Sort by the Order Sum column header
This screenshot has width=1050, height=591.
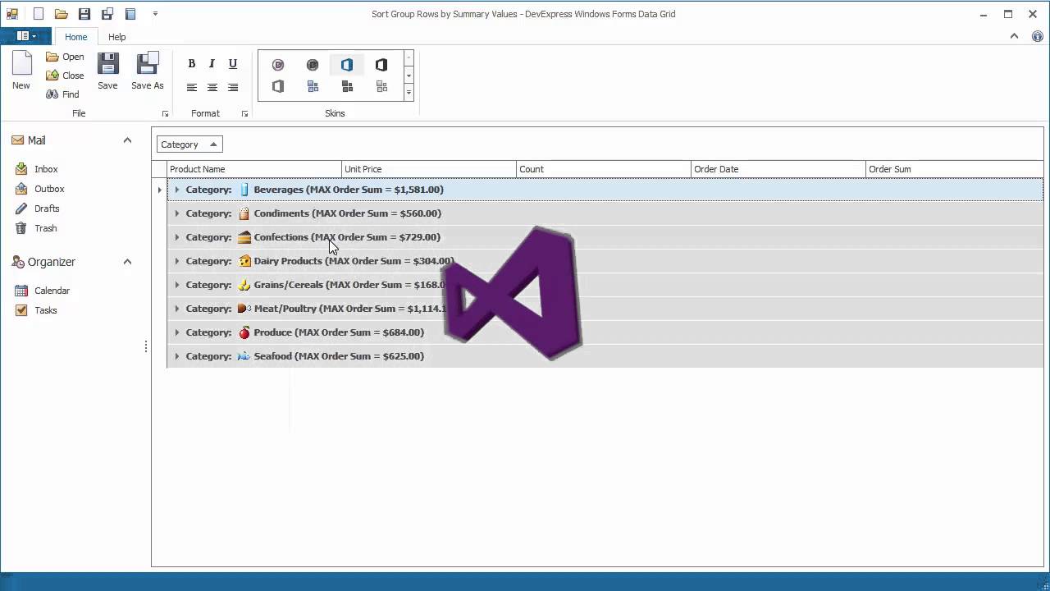pos(955,169)
